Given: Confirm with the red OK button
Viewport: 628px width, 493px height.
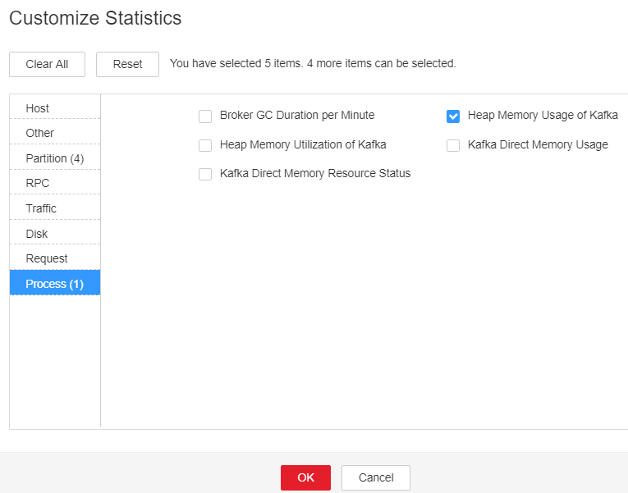Looking at the screenshot, I should pyautogui.click(x=305, y=477).
